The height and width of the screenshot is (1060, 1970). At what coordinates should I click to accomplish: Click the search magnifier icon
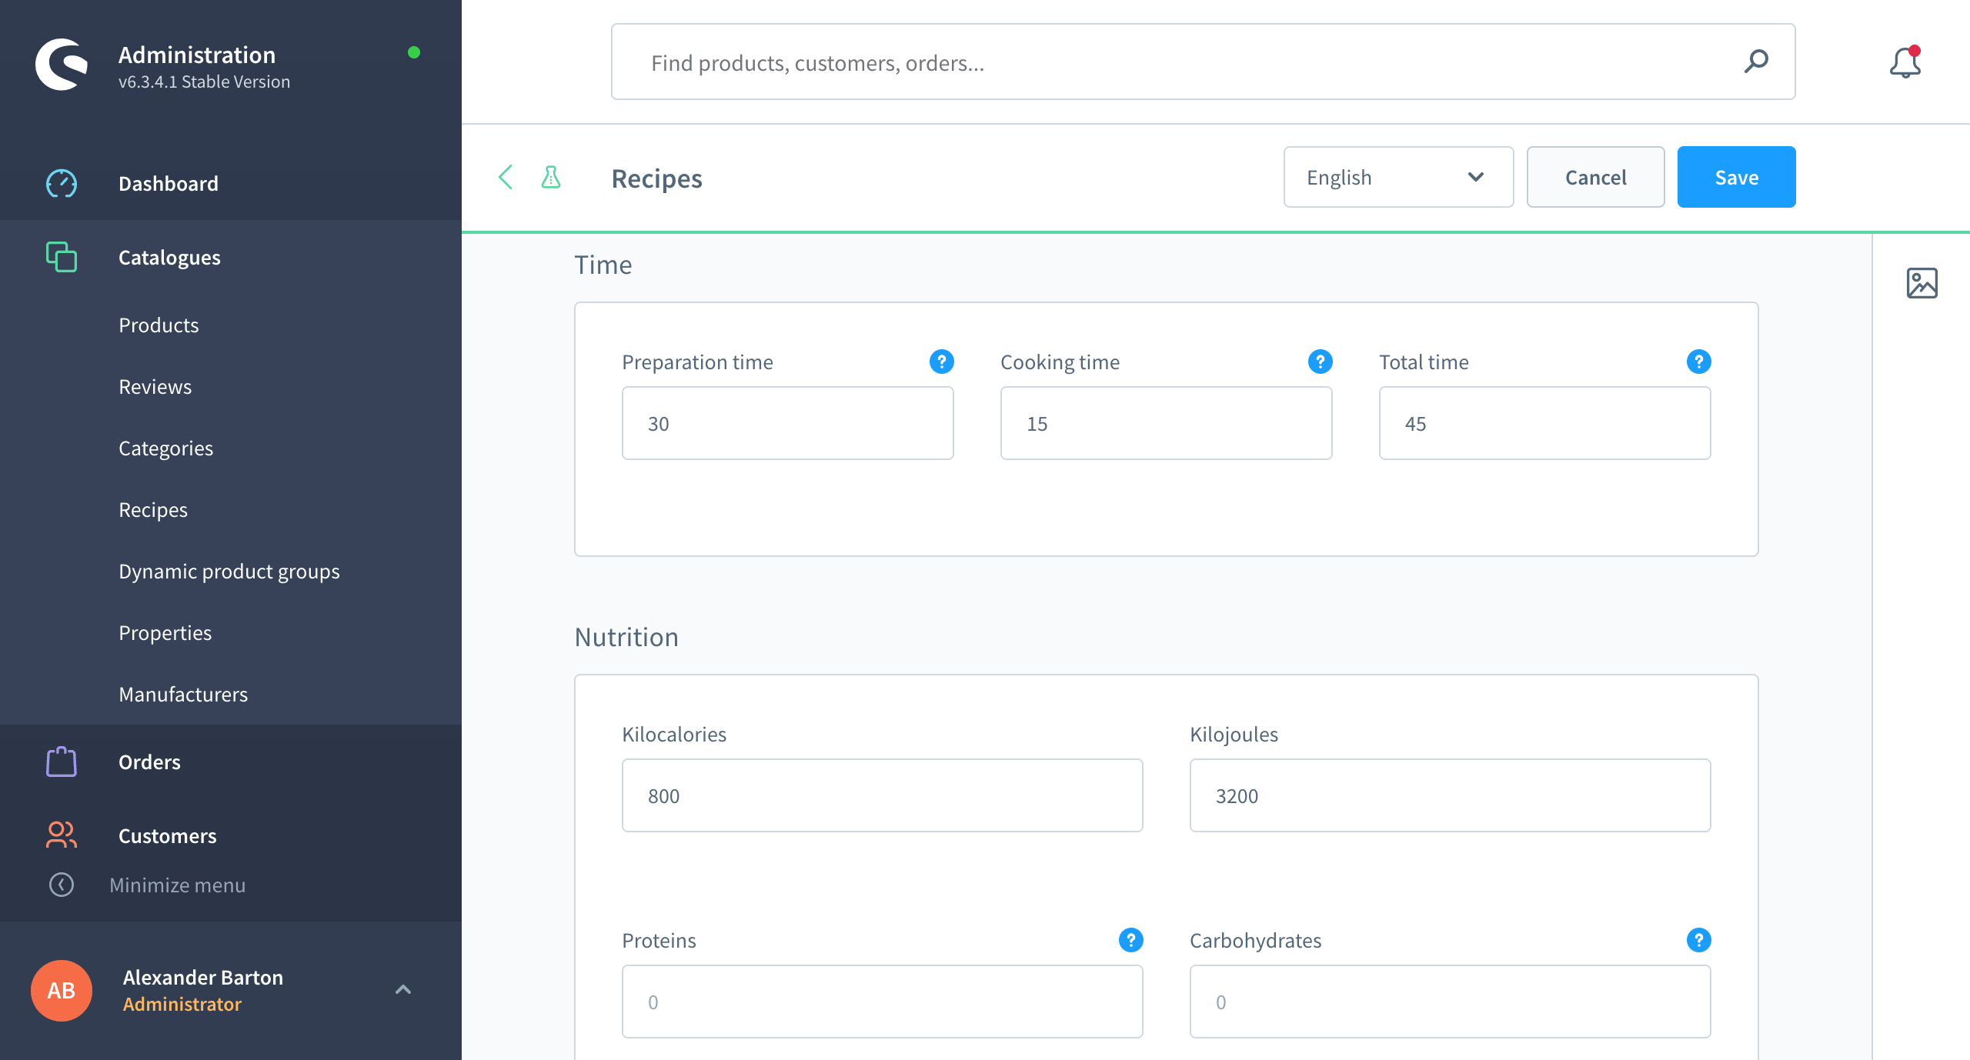pyautogui.click(x=1756, y=62)
